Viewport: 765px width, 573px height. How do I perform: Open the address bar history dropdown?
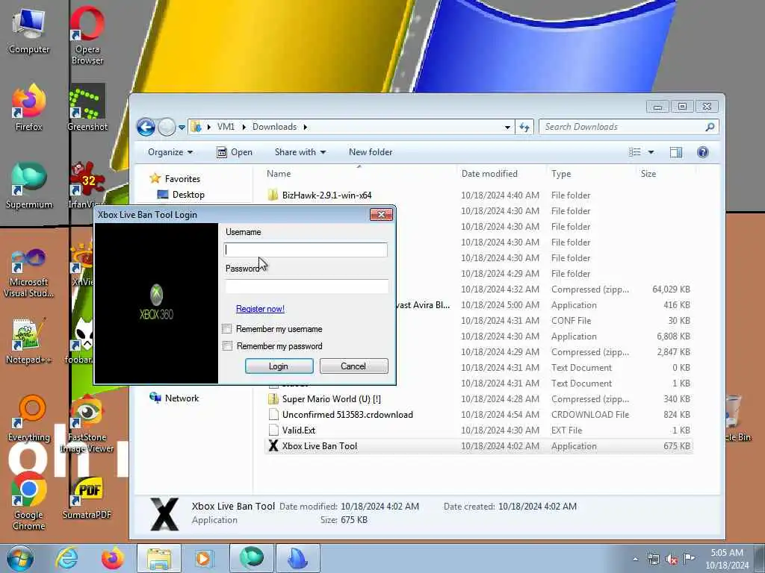[x=507, y=127]
